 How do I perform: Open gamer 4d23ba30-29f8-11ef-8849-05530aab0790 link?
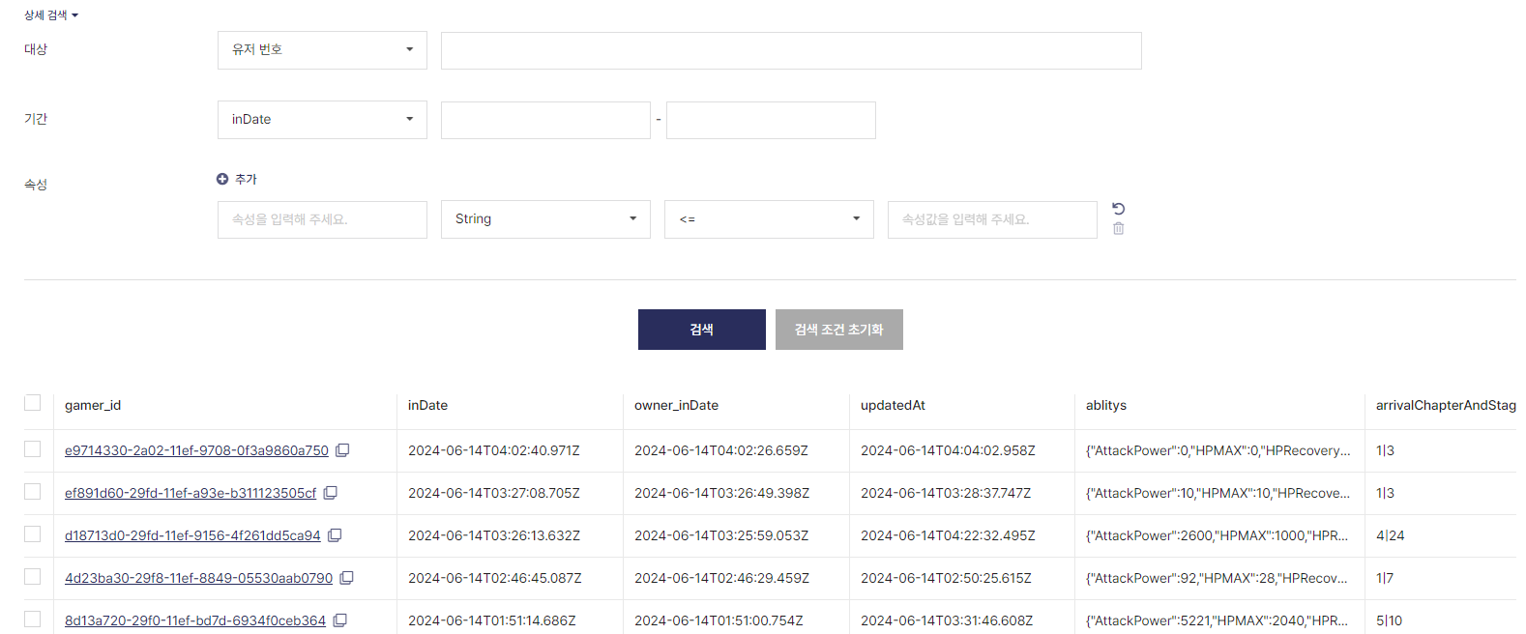coord(198,578)
